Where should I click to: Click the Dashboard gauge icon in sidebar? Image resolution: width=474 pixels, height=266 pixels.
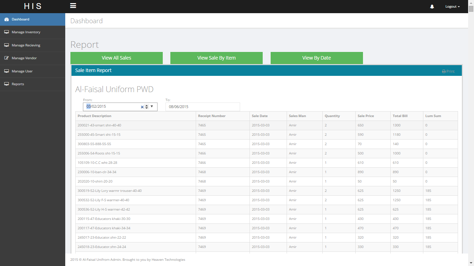[x=6, y=19]
